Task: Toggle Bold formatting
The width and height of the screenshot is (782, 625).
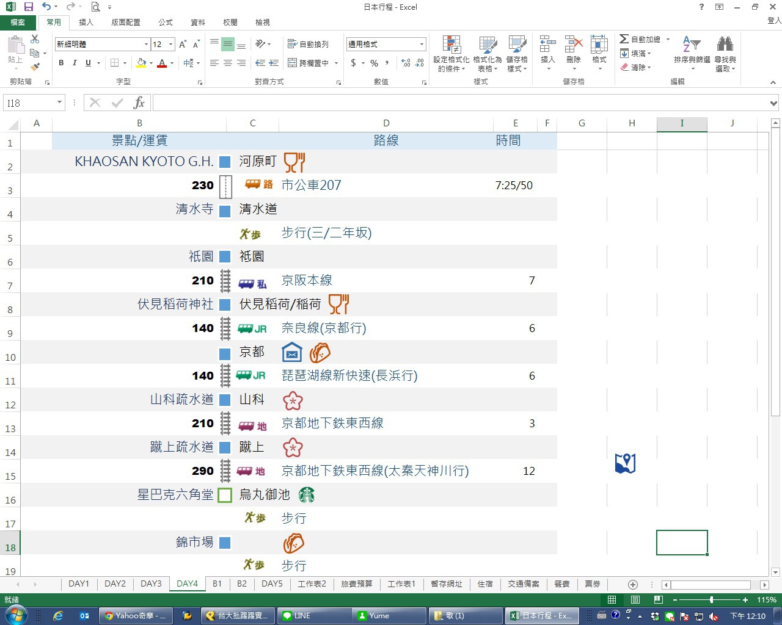Action: coord(61,63)
